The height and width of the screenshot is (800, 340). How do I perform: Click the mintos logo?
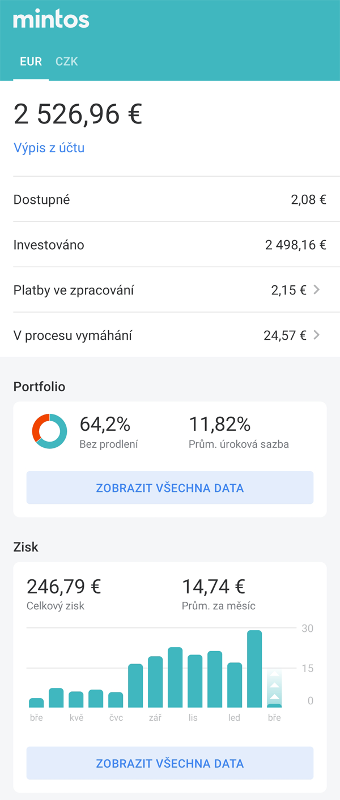[x=52, y=20]
